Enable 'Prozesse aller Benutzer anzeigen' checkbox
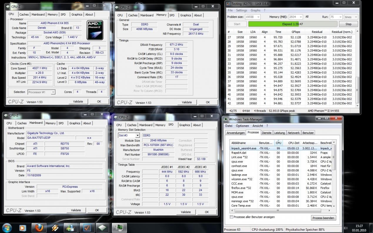 coord(231,217)
